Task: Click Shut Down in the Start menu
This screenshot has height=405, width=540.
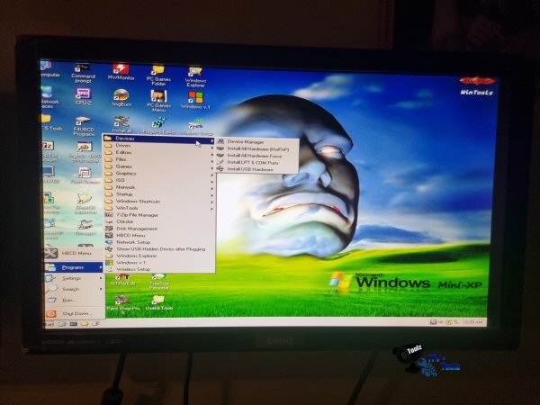Action: tap(75, 313)
